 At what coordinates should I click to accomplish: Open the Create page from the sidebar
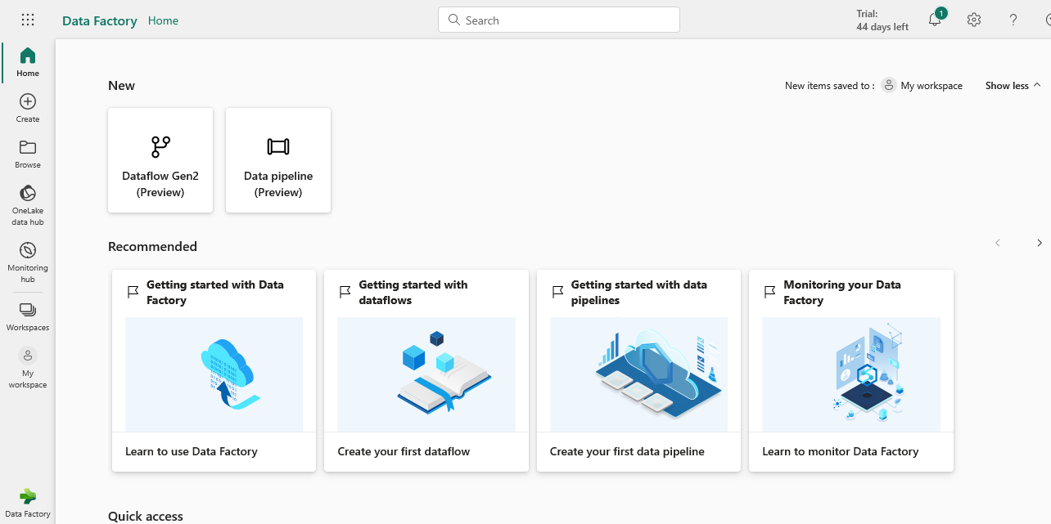click(x=28, y=108)
